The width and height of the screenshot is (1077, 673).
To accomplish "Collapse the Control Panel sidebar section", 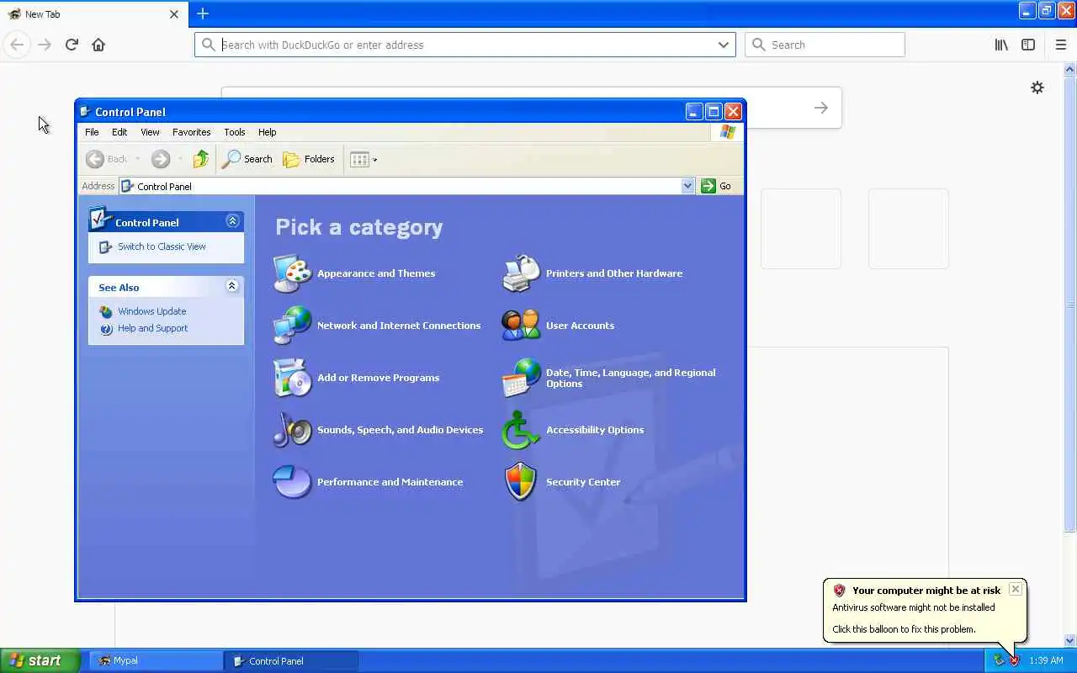I will [233, 221].
